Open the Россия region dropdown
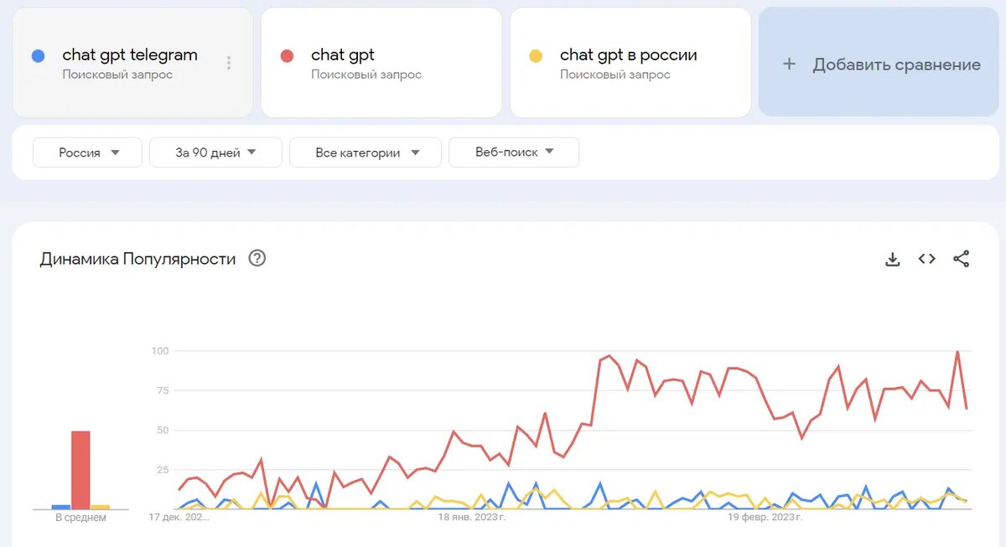This screenshot has width=1006, height=547. (86, 152)
